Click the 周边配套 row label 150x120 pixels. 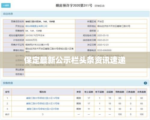(20, 69)
